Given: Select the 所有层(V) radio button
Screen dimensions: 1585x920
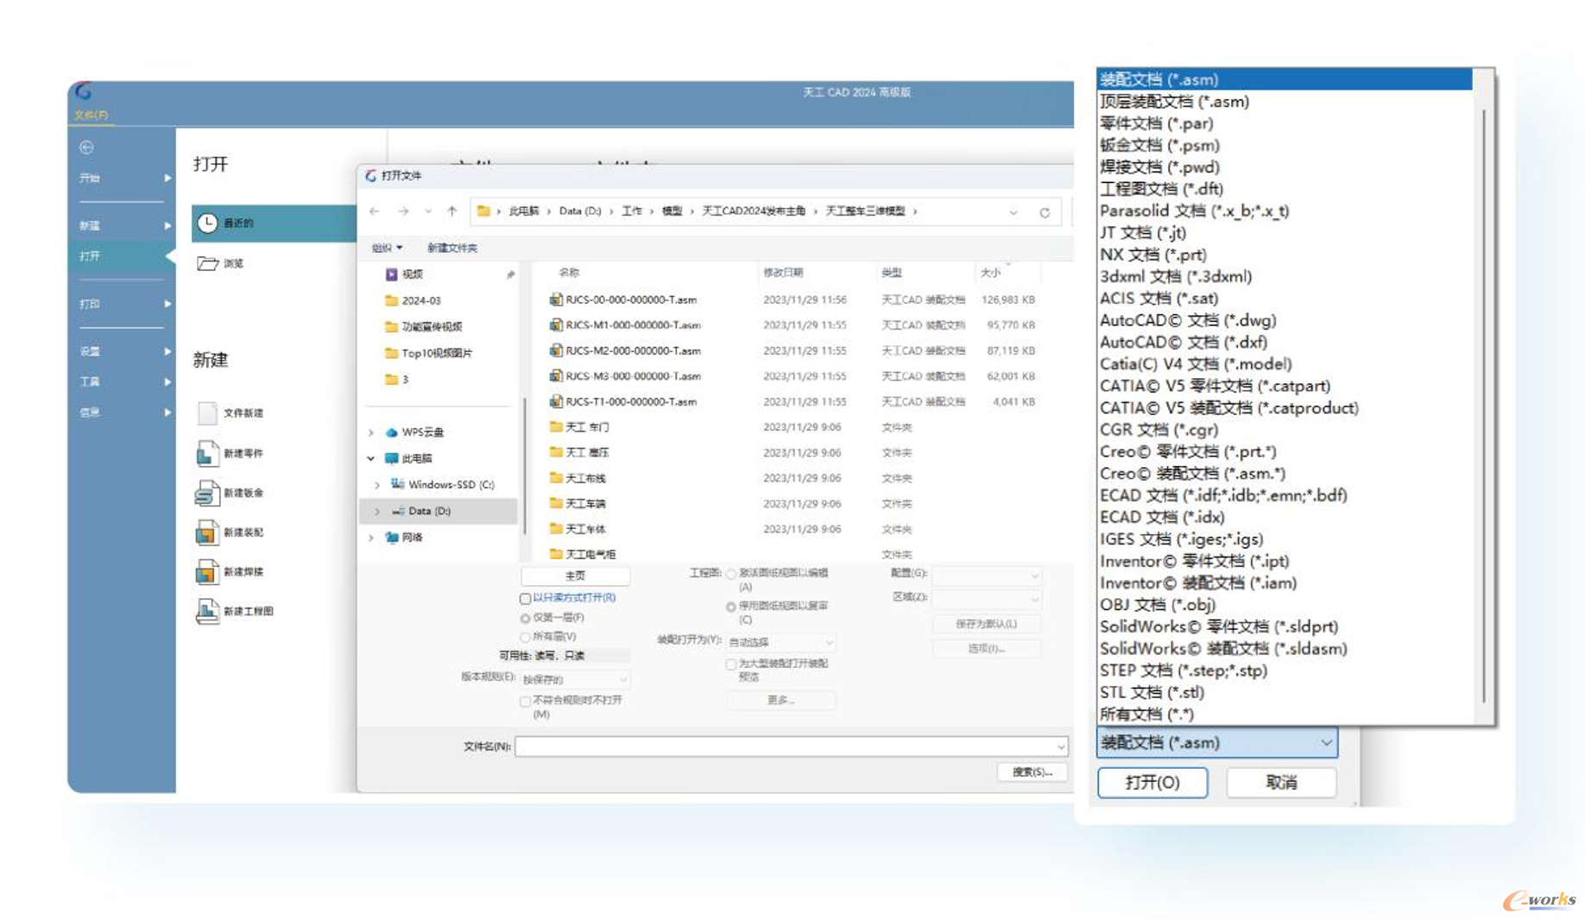Looking at the screenshot, I should (525, 637).
